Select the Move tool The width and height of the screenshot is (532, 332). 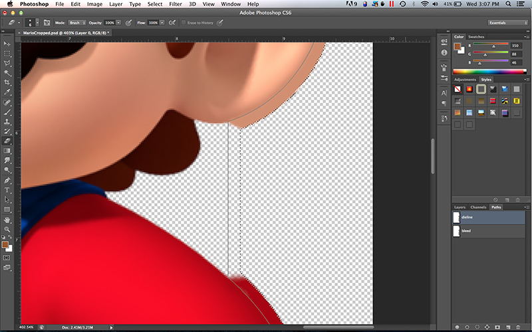(x=7, y=44)
